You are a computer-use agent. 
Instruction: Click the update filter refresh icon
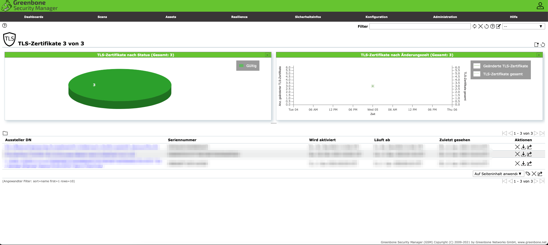click(475, 26)
